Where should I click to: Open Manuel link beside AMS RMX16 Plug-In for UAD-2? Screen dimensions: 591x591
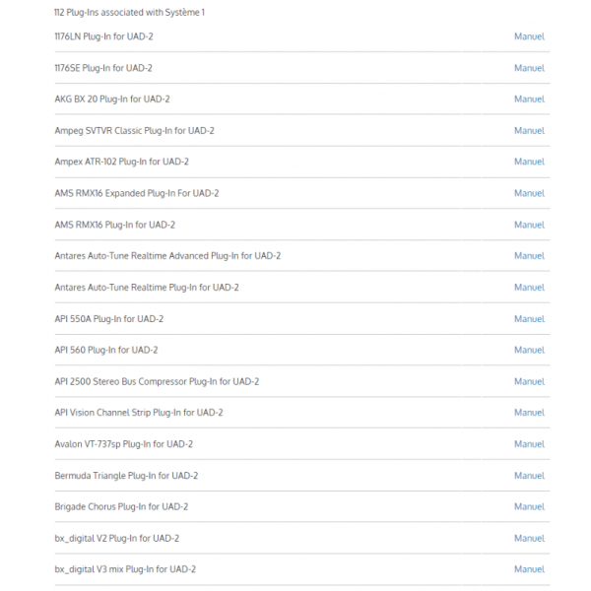tap(529, 225)
